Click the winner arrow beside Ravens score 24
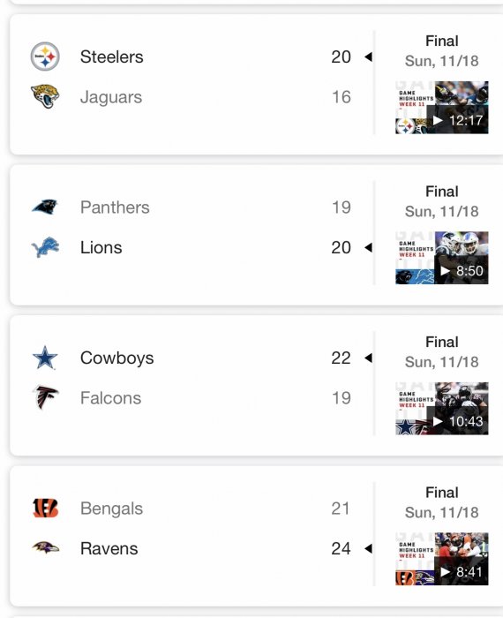503x618 pixels. click(368, 548)
